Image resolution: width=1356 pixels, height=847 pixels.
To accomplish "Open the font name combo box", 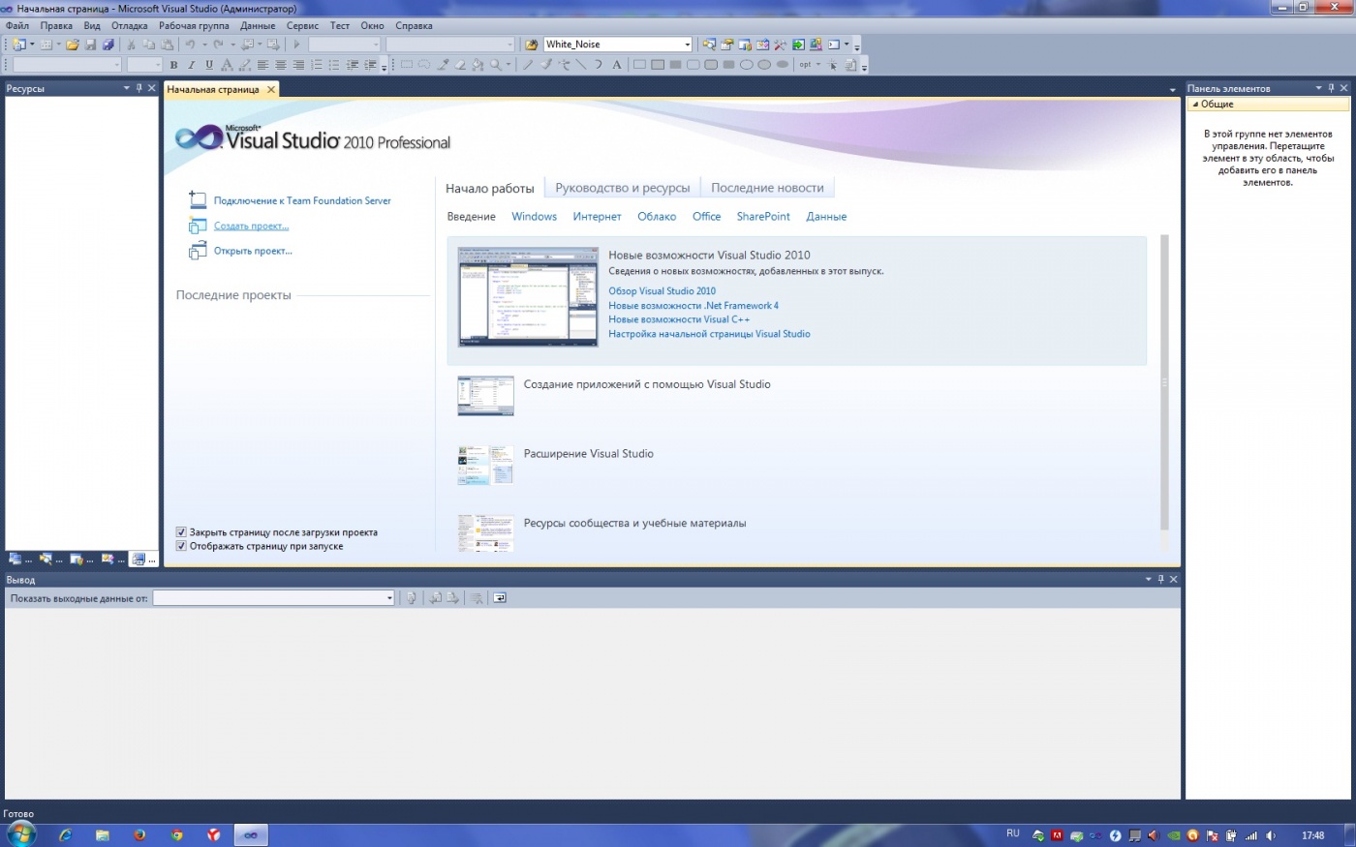I will pos(67,65).
